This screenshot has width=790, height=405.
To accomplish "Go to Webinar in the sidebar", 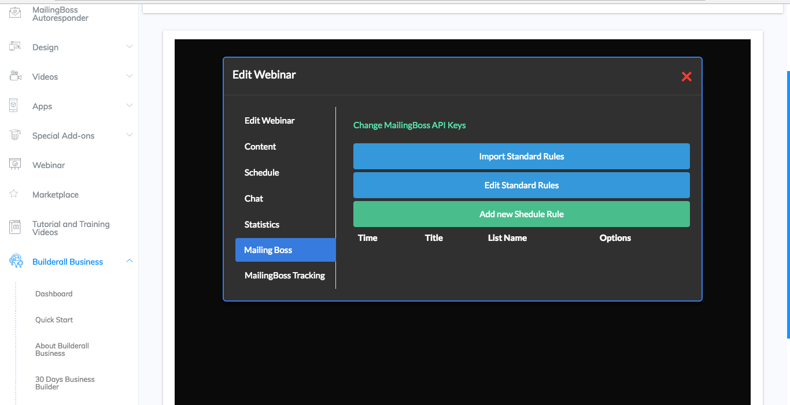I will (x=49, y=165).
